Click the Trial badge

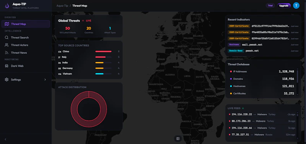point(270,6)
